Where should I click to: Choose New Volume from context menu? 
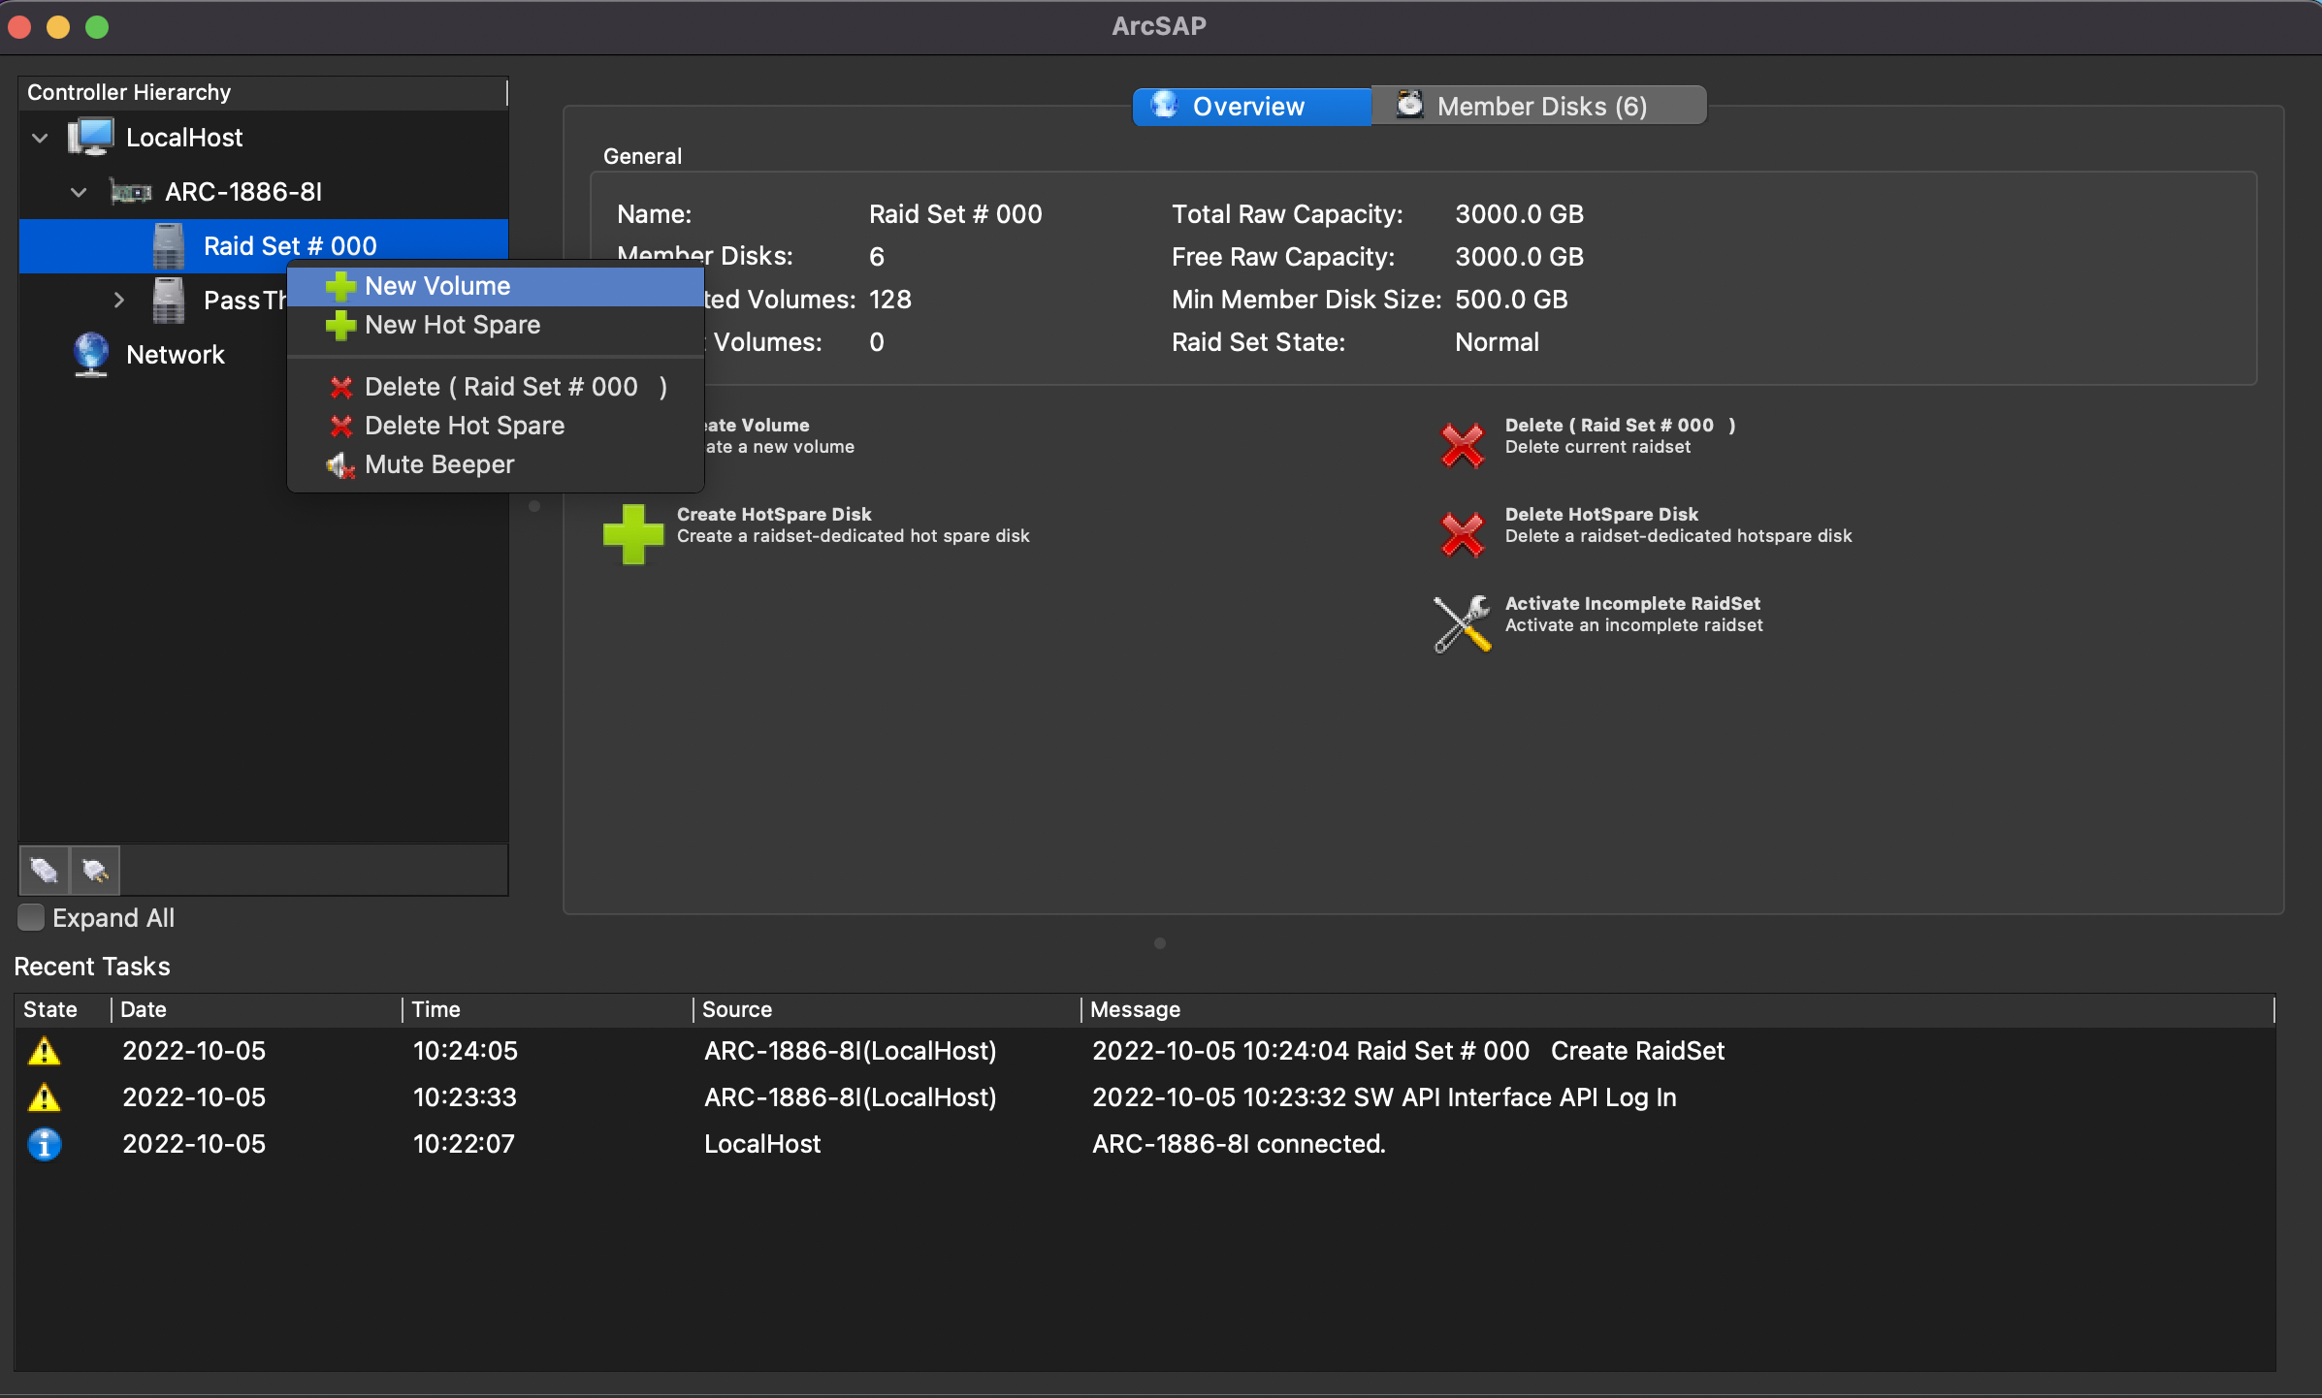(x=437, y=286)
